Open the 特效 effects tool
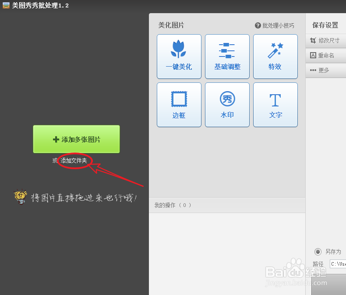 pos(275,57)
